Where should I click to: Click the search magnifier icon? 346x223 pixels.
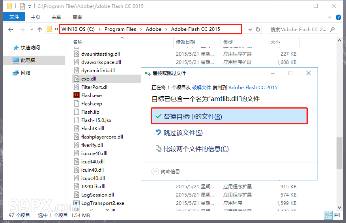tap(332, 29)
